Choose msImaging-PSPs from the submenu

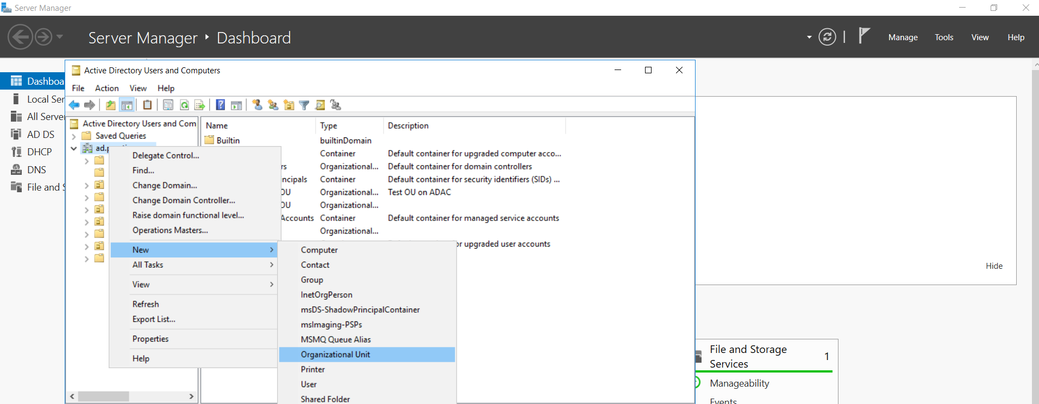pyautogui.click(x=367, y=325)
